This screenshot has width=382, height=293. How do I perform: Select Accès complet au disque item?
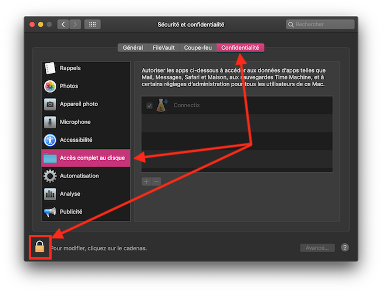point(86,158)
